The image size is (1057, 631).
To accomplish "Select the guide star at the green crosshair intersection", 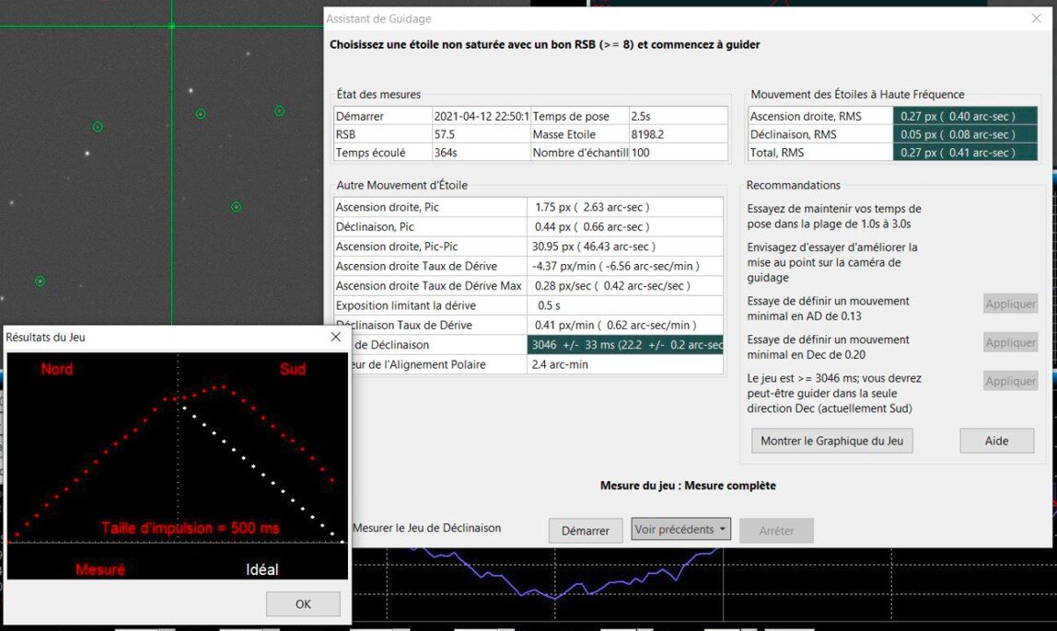I will point(172,27).
